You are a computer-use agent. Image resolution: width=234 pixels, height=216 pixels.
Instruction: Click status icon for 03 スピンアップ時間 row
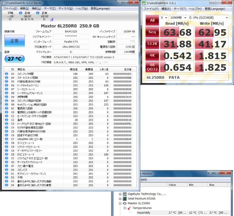click(6, 74)
